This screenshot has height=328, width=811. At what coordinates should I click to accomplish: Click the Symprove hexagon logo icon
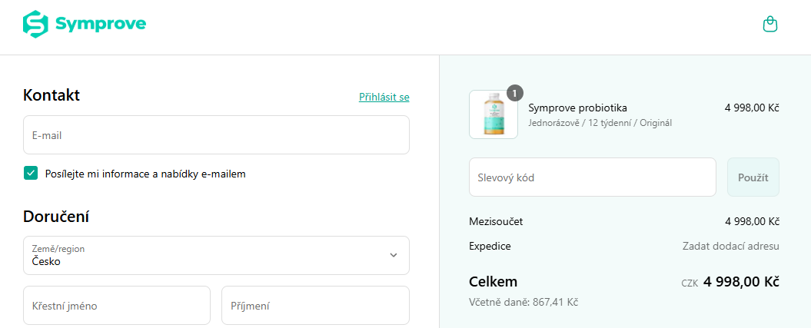[x=35, y=25]
